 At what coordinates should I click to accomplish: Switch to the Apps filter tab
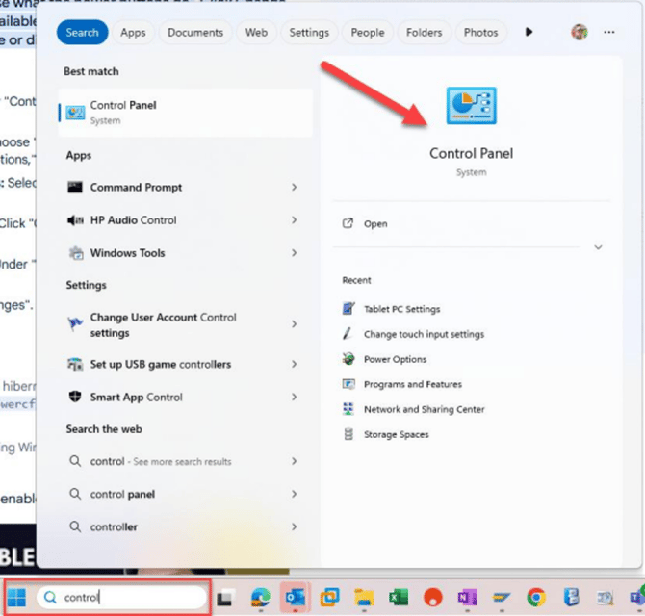click(133, 33)
